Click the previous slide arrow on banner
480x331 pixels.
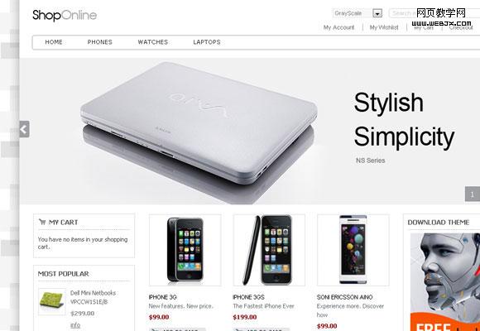point(24,129)
